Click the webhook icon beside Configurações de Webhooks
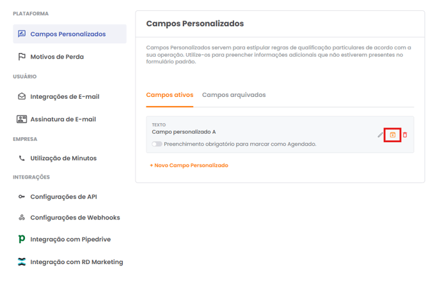This screenshot has height=289, width=440. click(22, 218)
